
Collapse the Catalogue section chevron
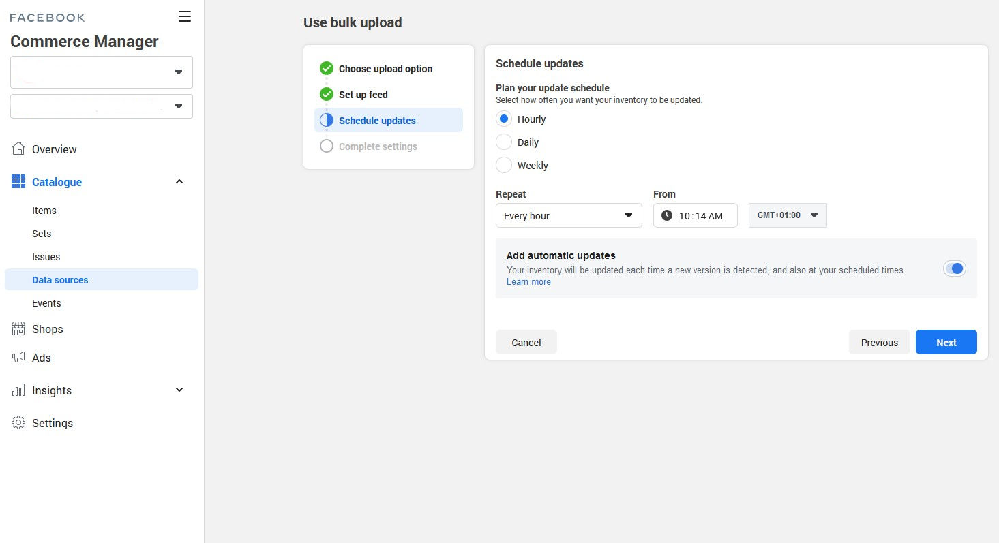[179, 181]
